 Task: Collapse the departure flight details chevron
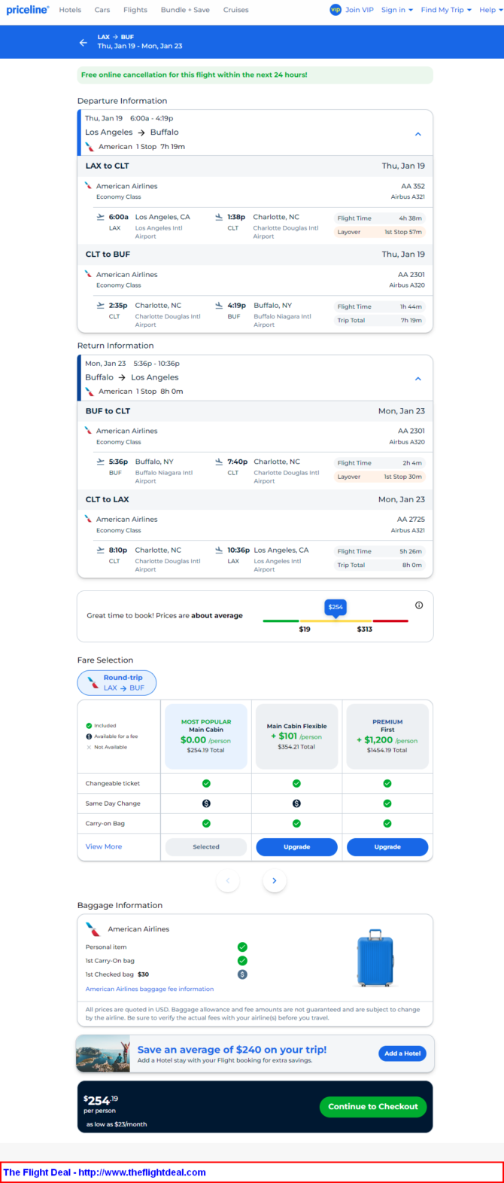coord(418,134)
